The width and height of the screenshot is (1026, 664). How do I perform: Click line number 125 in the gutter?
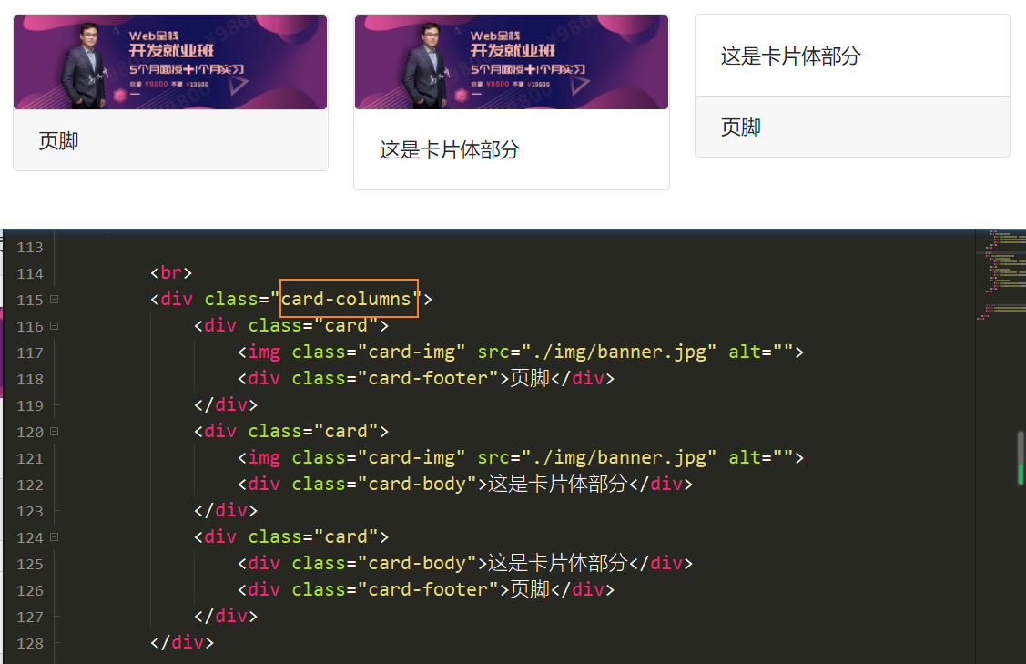30,565
